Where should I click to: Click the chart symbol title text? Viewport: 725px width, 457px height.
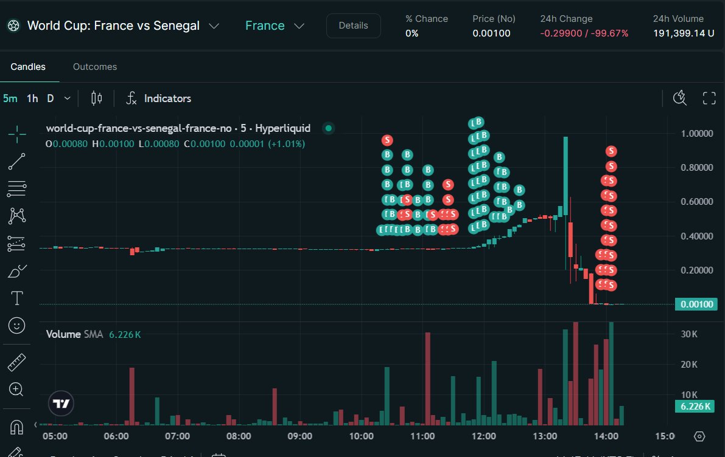[x=178, y=128]
